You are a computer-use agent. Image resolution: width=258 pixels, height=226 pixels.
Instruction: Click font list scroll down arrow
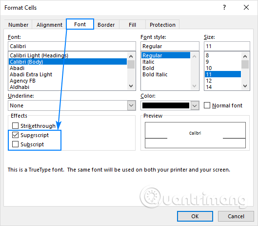coord(131,86)
